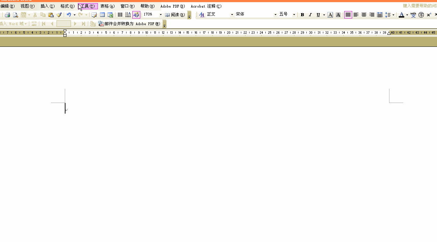The height and width of the screenshot is (242, 437).
Task: Click the Print icon
Action: point(7,15)
